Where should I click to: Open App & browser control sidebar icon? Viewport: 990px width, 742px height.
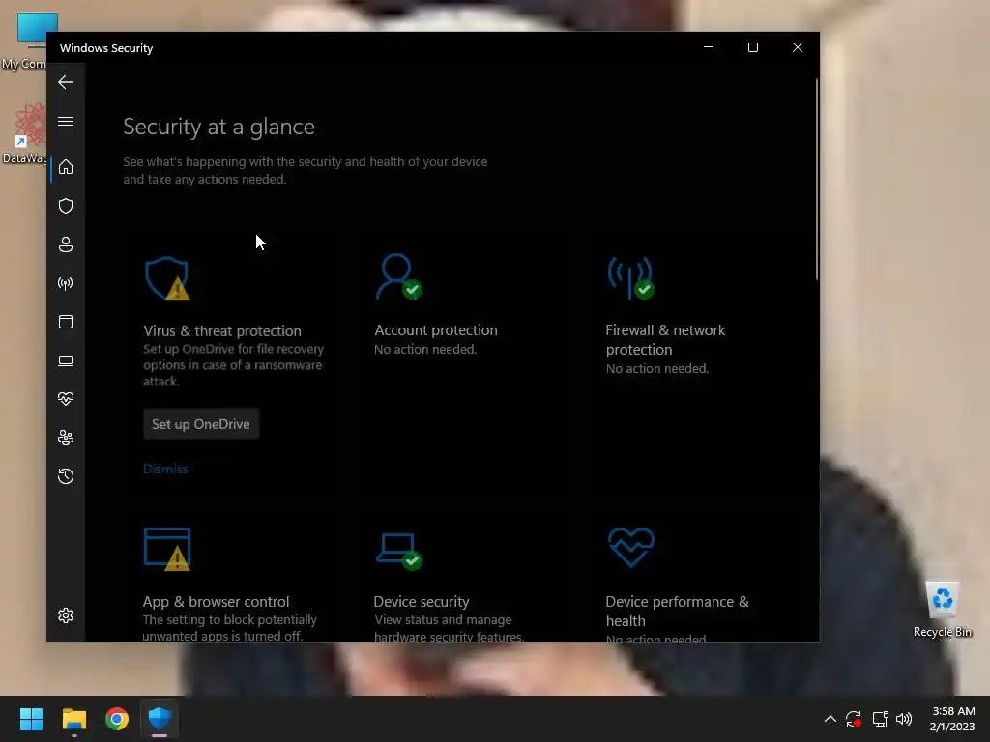pos(66,322)
